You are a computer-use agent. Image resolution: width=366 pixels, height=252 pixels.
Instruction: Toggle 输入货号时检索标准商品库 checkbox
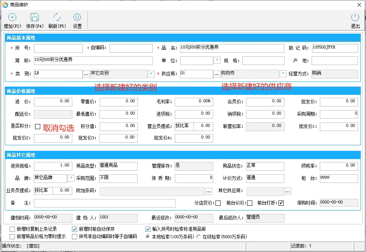[148, 229]
